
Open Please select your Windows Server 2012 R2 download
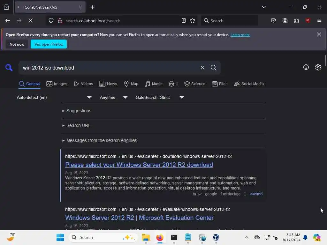[139, 165]
